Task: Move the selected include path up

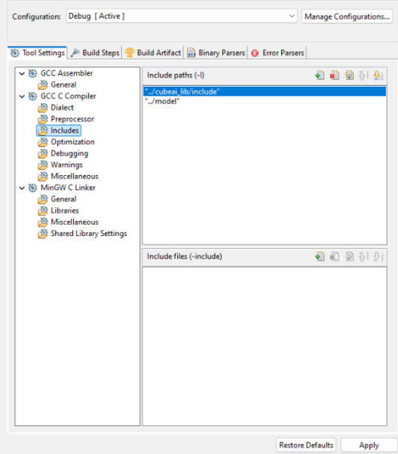Action: pos(363,75)
